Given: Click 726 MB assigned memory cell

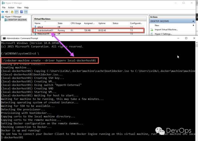Looking at the screenshot, I should [87, 31].
